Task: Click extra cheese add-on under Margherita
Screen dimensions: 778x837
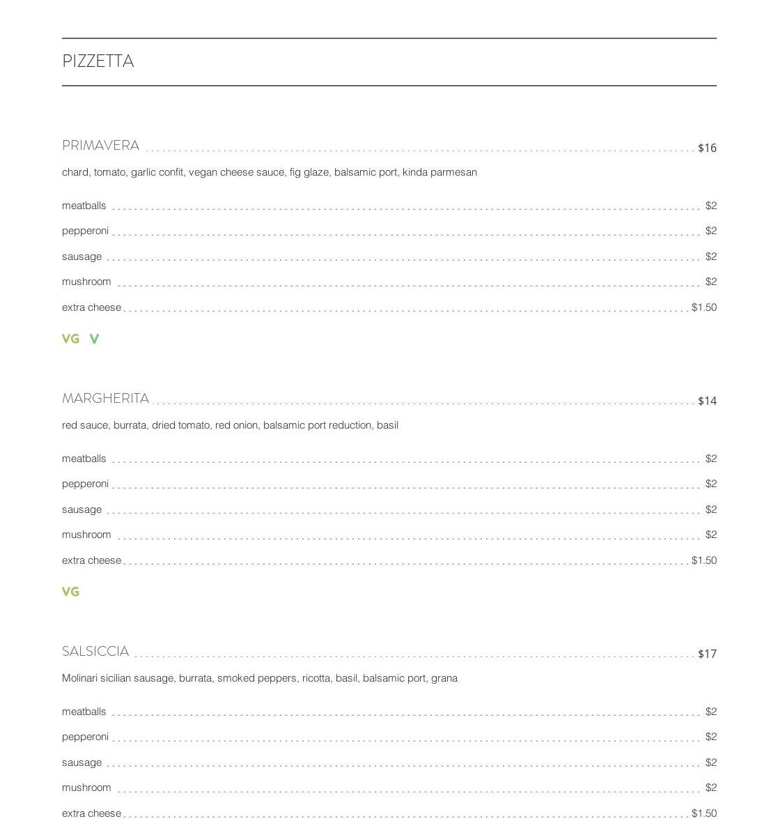Action: (91, 560)
